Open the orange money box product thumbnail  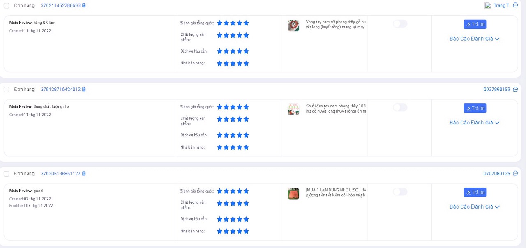click(293, 194)
